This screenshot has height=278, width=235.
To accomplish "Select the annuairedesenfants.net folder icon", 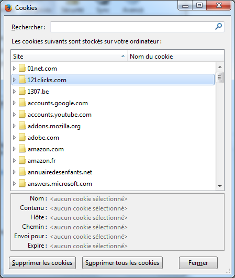I will [23, 172].
